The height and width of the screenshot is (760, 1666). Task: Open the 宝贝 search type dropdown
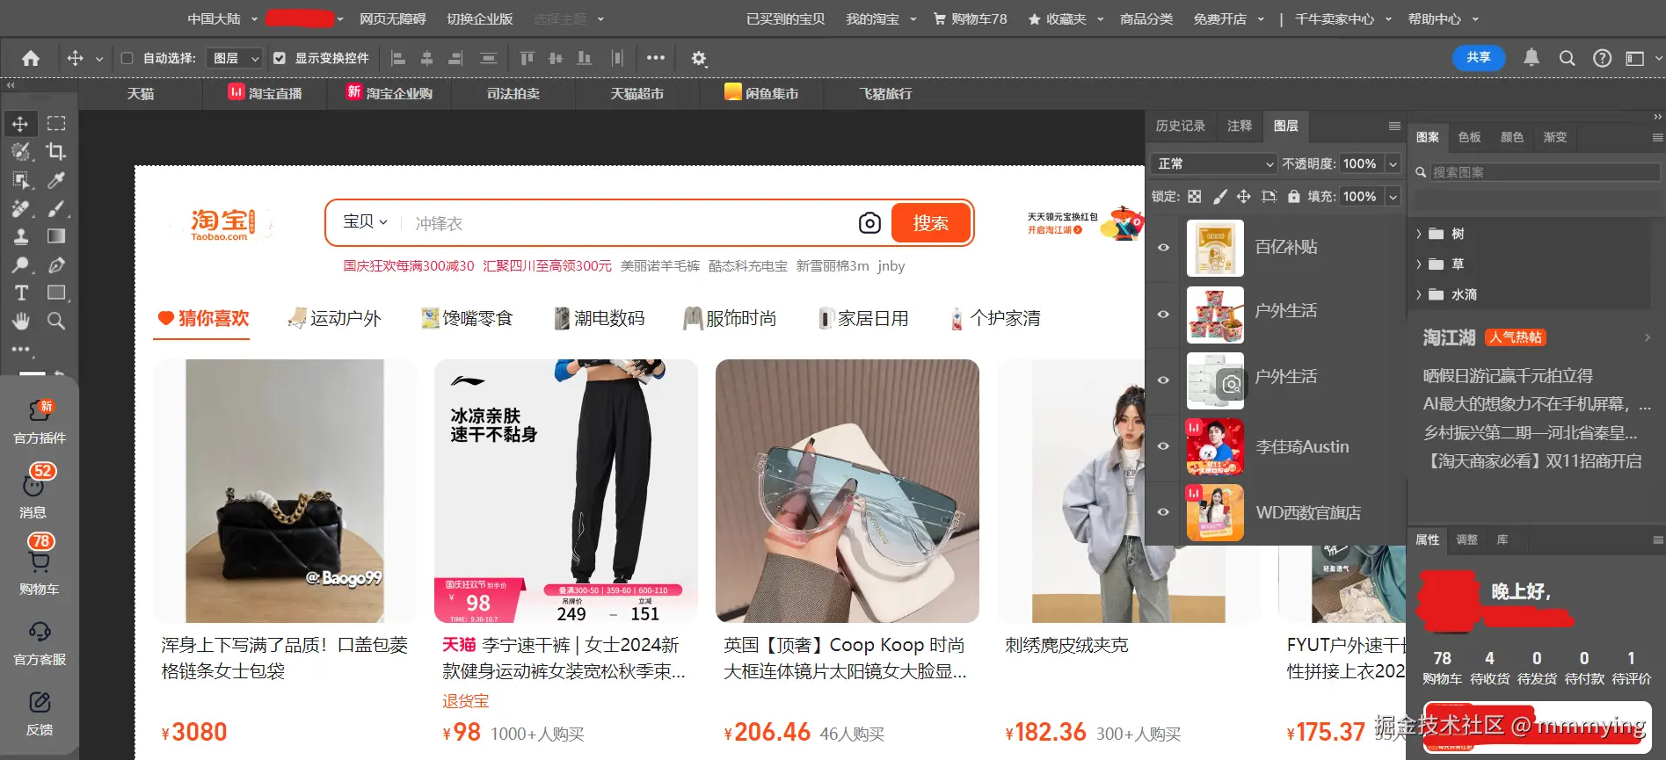pos(365,221)
